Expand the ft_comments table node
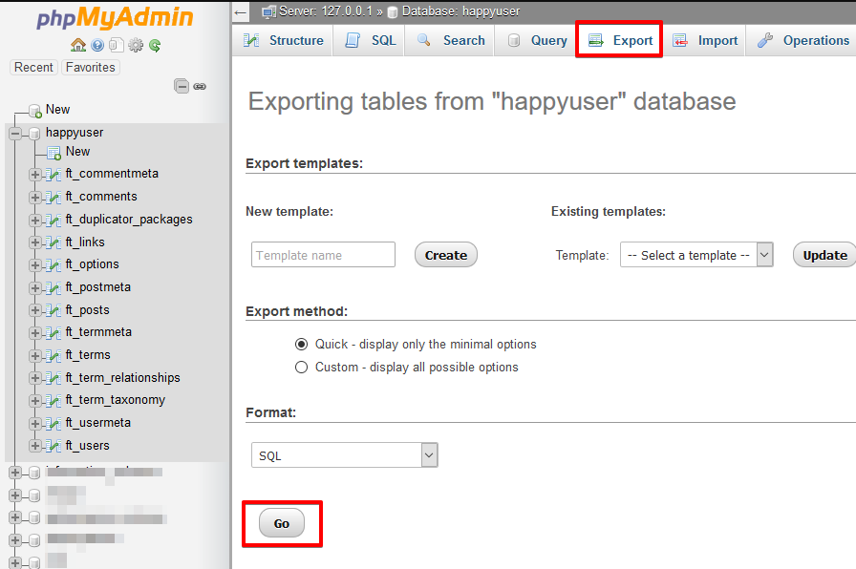This screenshot has height=569, width=856. [35, 197]
